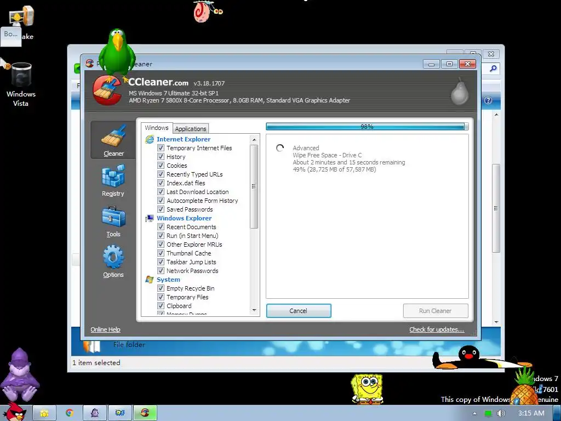Click the help question mark in background window

click(488, 101)
